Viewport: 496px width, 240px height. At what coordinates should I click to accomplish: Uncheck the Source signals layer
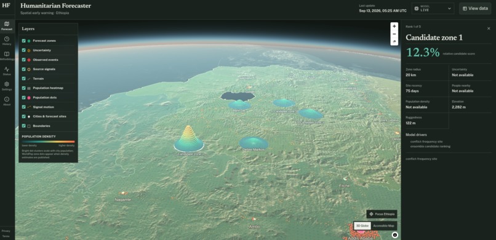click(x=24, y=69)
